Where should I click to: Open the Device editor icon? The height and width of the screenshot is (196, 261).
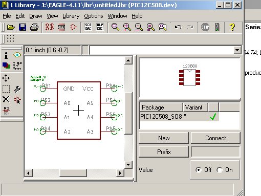pyautogui.click(x=50, y=27)
